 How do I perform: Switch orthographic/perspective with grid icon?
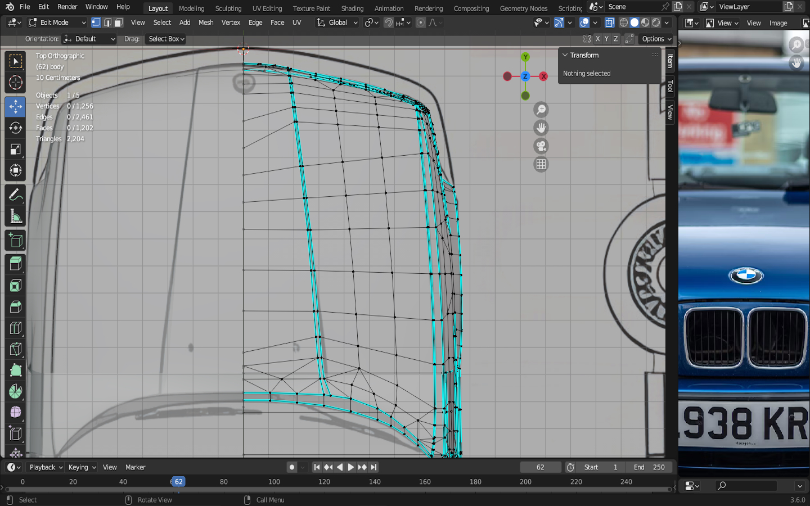click(541, 164)
